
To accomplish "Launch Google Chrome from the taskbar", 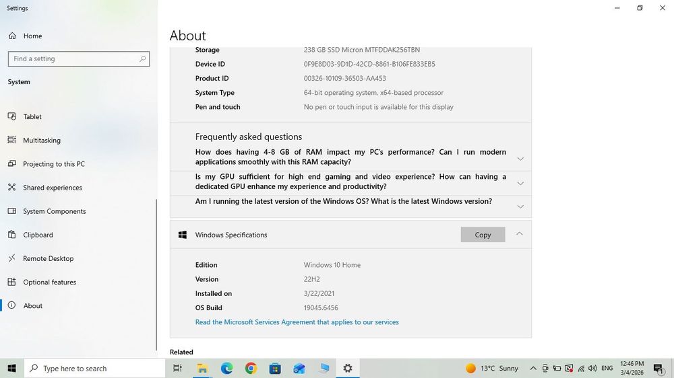I will (x=251, y=368).
